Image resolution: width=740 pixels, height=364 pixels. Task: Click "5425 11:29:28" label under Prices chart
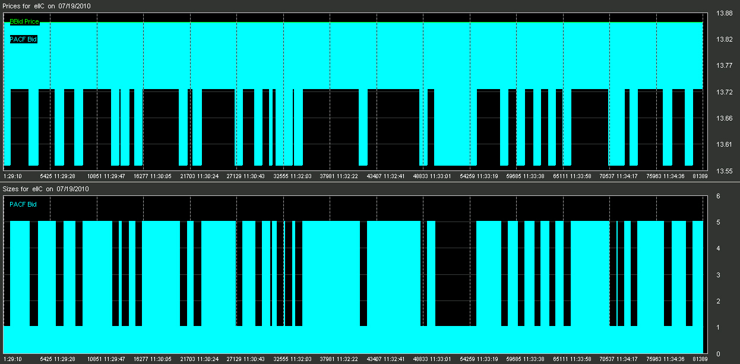coord(58,176)
